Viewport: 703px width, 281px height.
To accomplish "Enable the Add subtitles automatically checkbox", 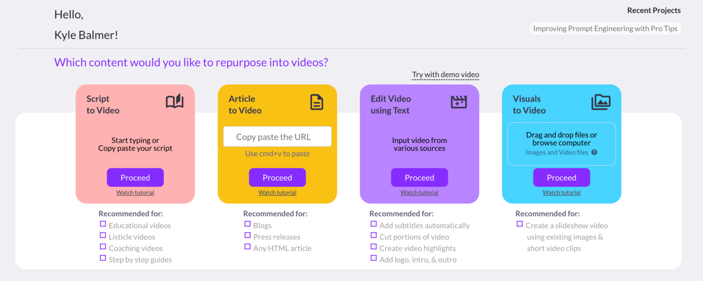I will (x=374, y=224).
